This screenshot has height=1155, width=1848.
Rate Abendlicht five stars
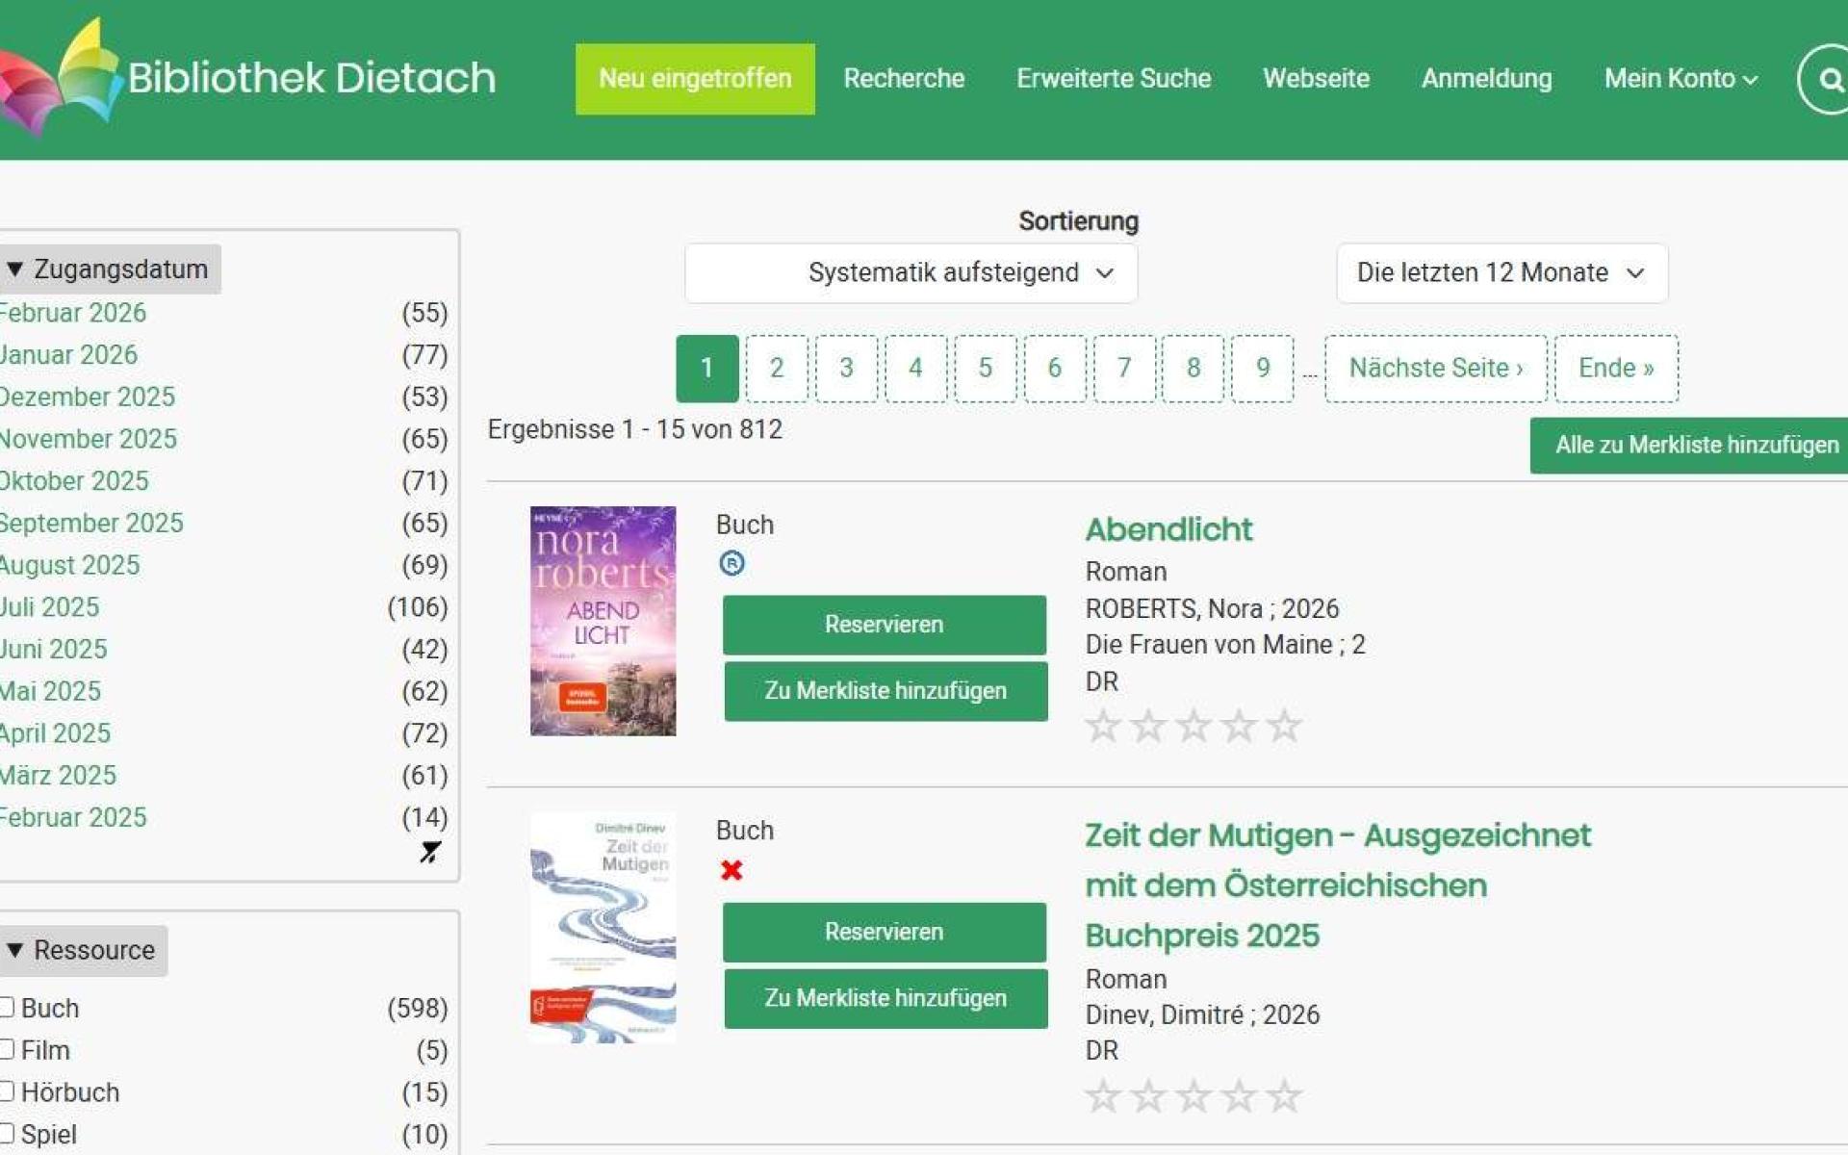click(1284, 727)
